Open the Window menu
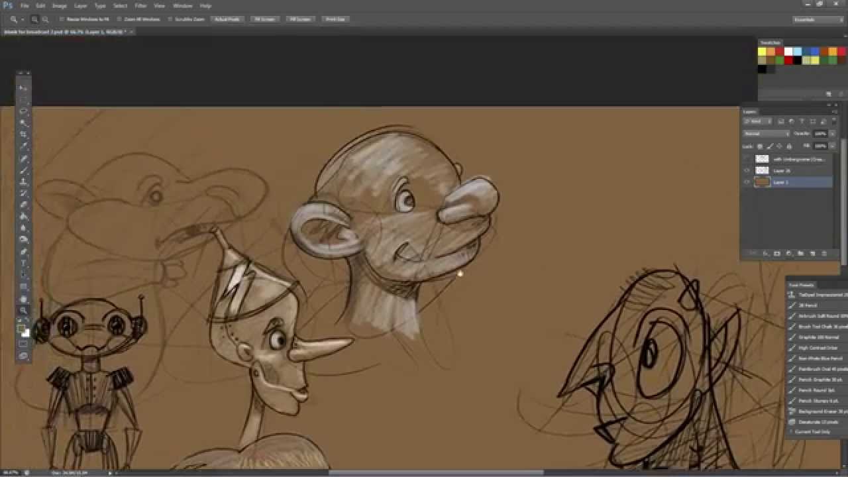This screenshot has height=477, width=848. (x=183, y=5)
